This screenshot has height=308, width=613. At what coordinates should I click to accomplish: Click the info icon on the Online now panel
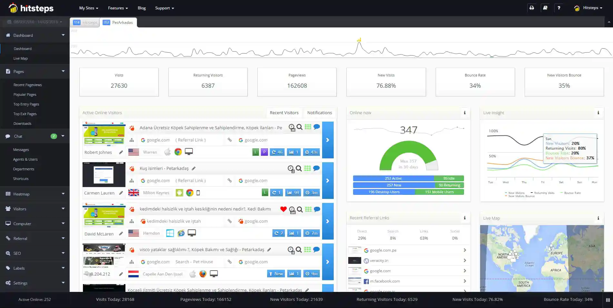coord(464,113)
